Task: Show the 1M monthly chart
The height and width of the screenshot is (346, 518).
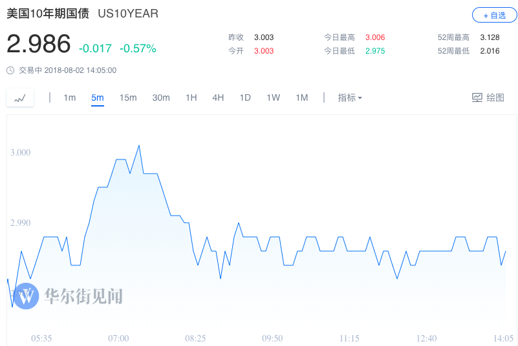Action: (301, 97)
